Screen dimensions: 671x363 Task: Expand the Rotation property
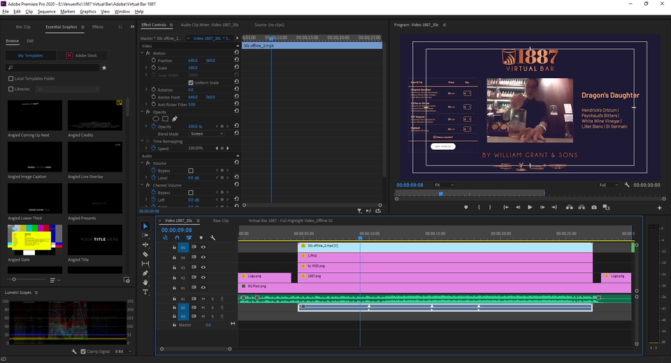click(147, 90)
